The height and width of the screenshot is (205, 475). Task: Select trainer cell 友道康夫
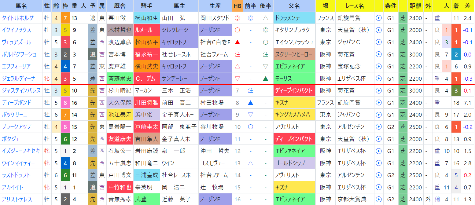120,139
